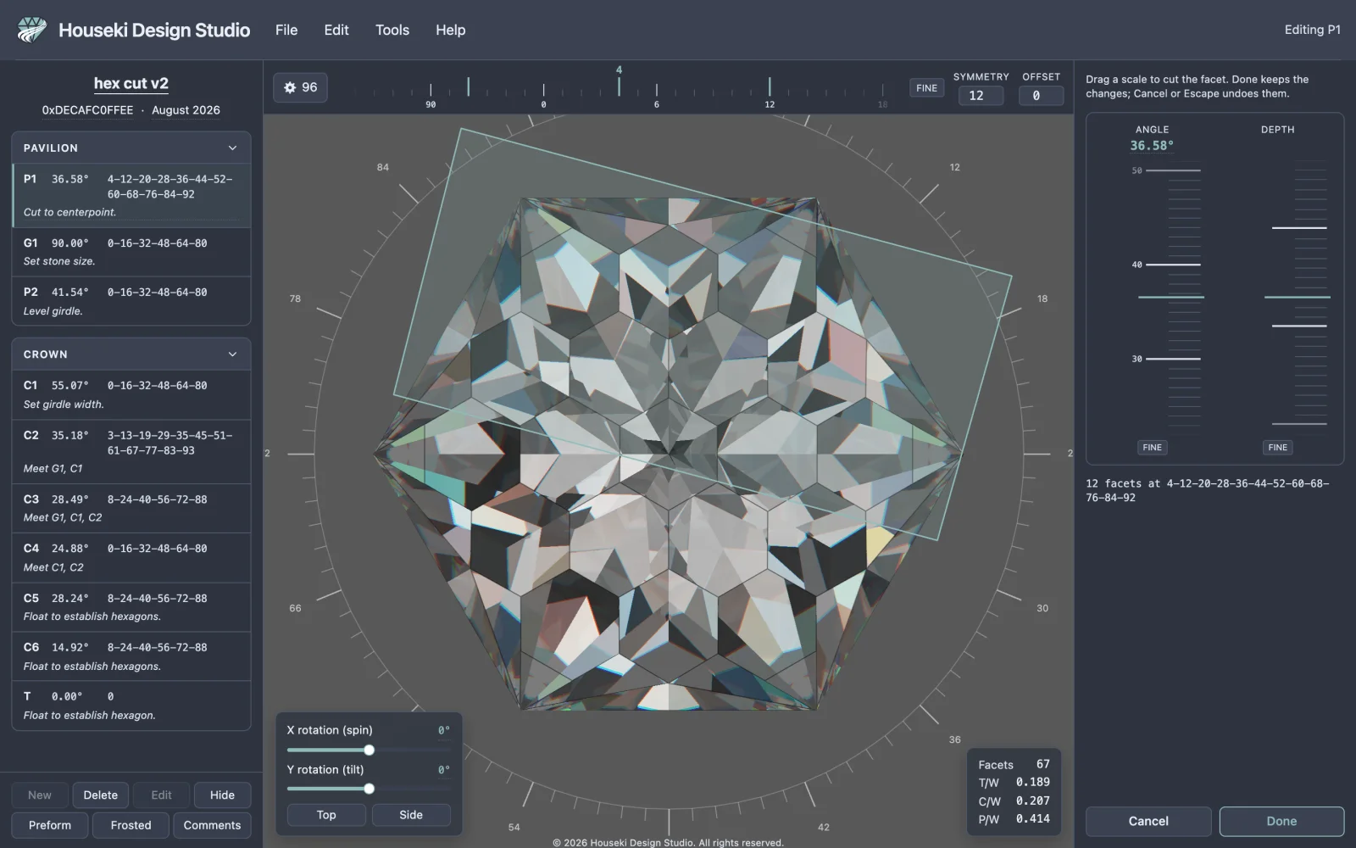Click the Symmetry input field
The height and width of the screenshot is (848, 1356).
(x=981, y=96)
